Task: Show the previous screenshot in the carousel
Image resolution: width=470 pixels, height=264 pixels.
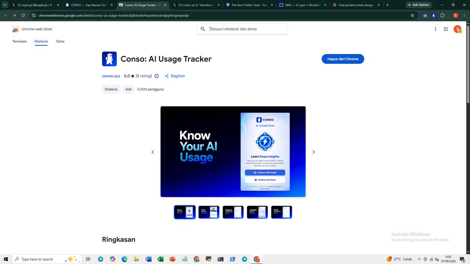Action: (x=153, y=152)
